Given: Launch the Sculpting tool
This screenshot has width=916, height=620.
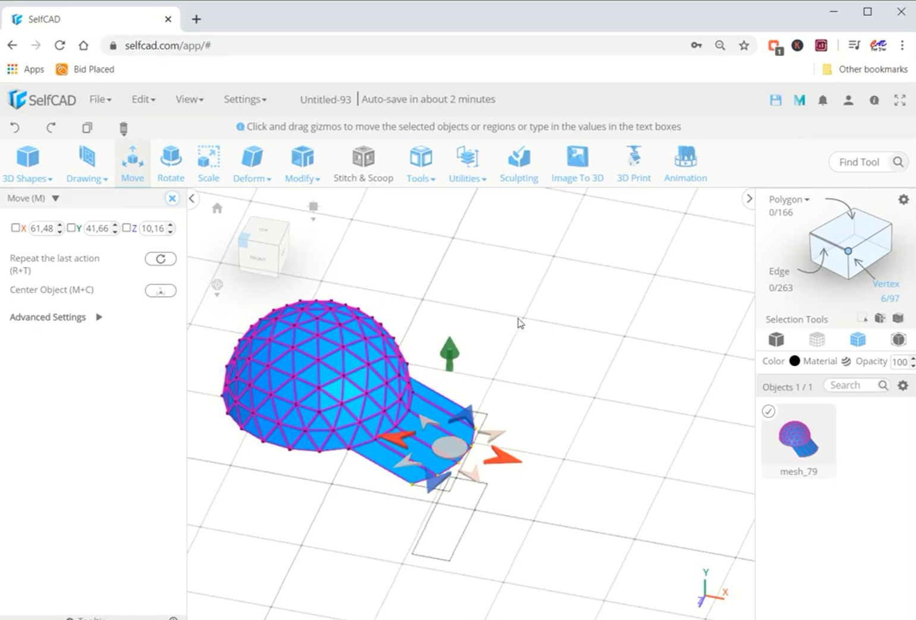Looking at the screenshot, I should 519,163.
